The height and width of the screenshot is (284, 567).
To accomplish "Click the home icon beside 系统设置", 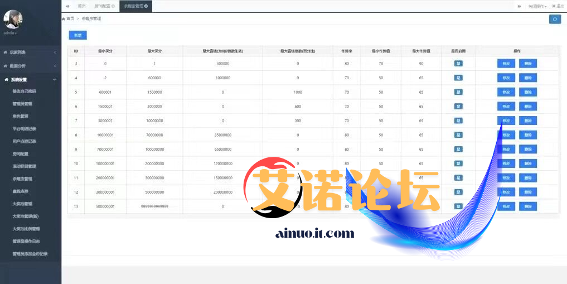I will coord(7,80).
